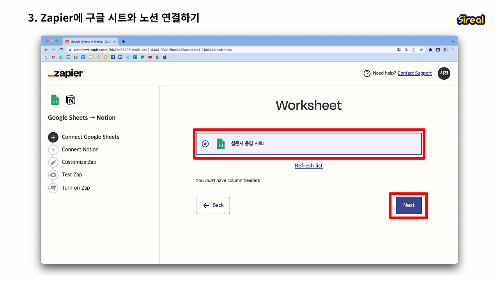Go to the Turn on Zap step
This screenshot has height=281, width=499.
point(76,188)
